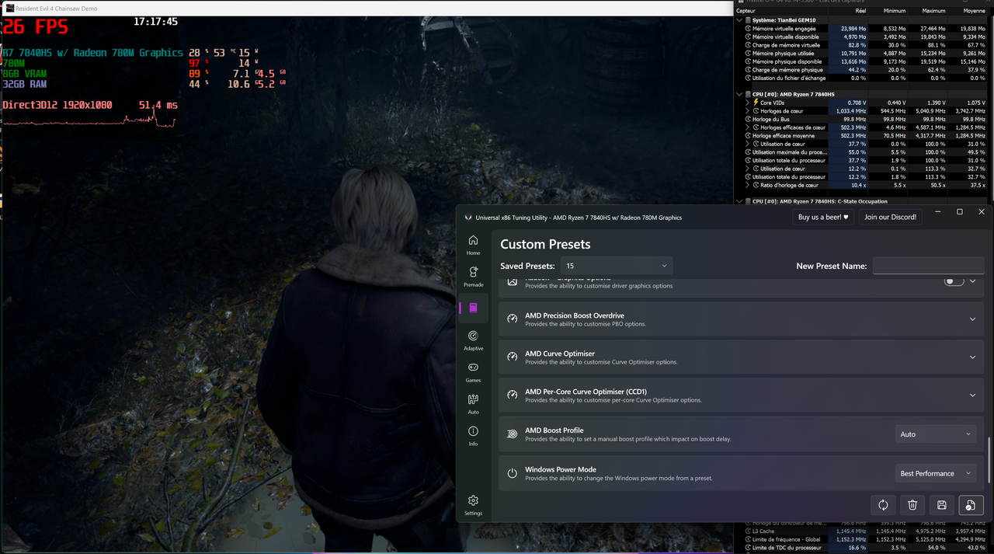Open Settings in the tuning utility
The height and width of the screenshot is (554, 994).
click(473, 505)
